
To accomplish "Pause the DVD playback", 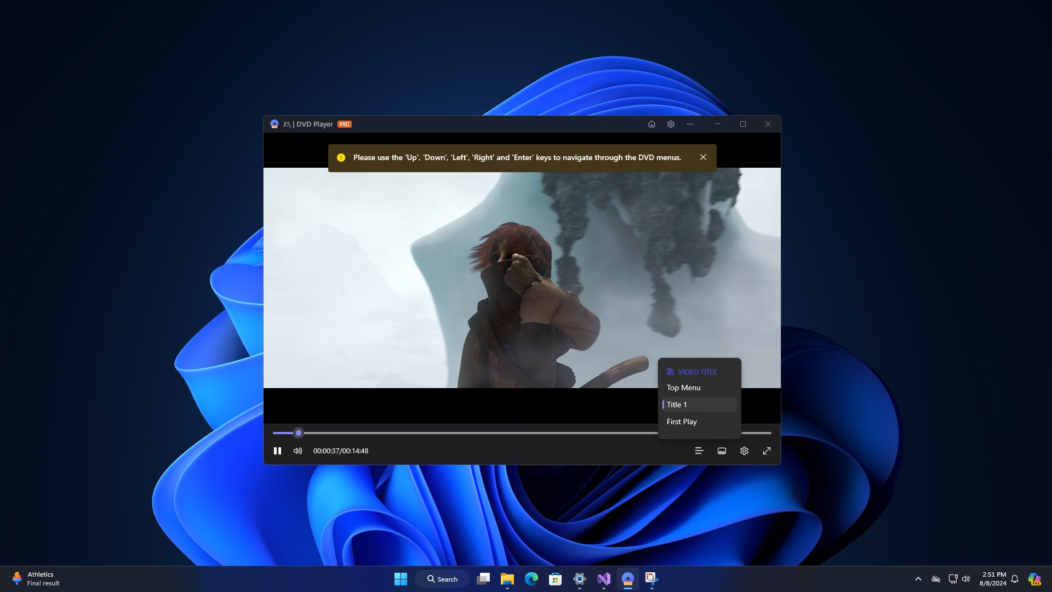I will click(x=277, y=451).
